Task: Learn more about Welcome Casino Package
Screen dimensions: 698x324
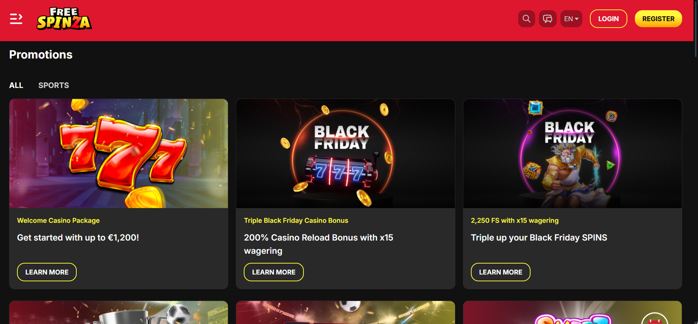Action: tap(47, 272)
